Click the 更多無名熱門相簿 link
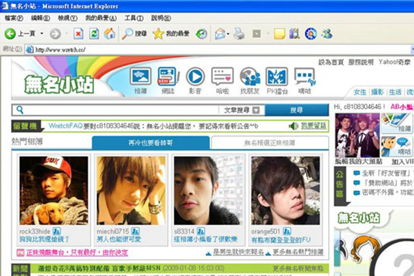Screen dimensions: 414x276 coord(298,252)
